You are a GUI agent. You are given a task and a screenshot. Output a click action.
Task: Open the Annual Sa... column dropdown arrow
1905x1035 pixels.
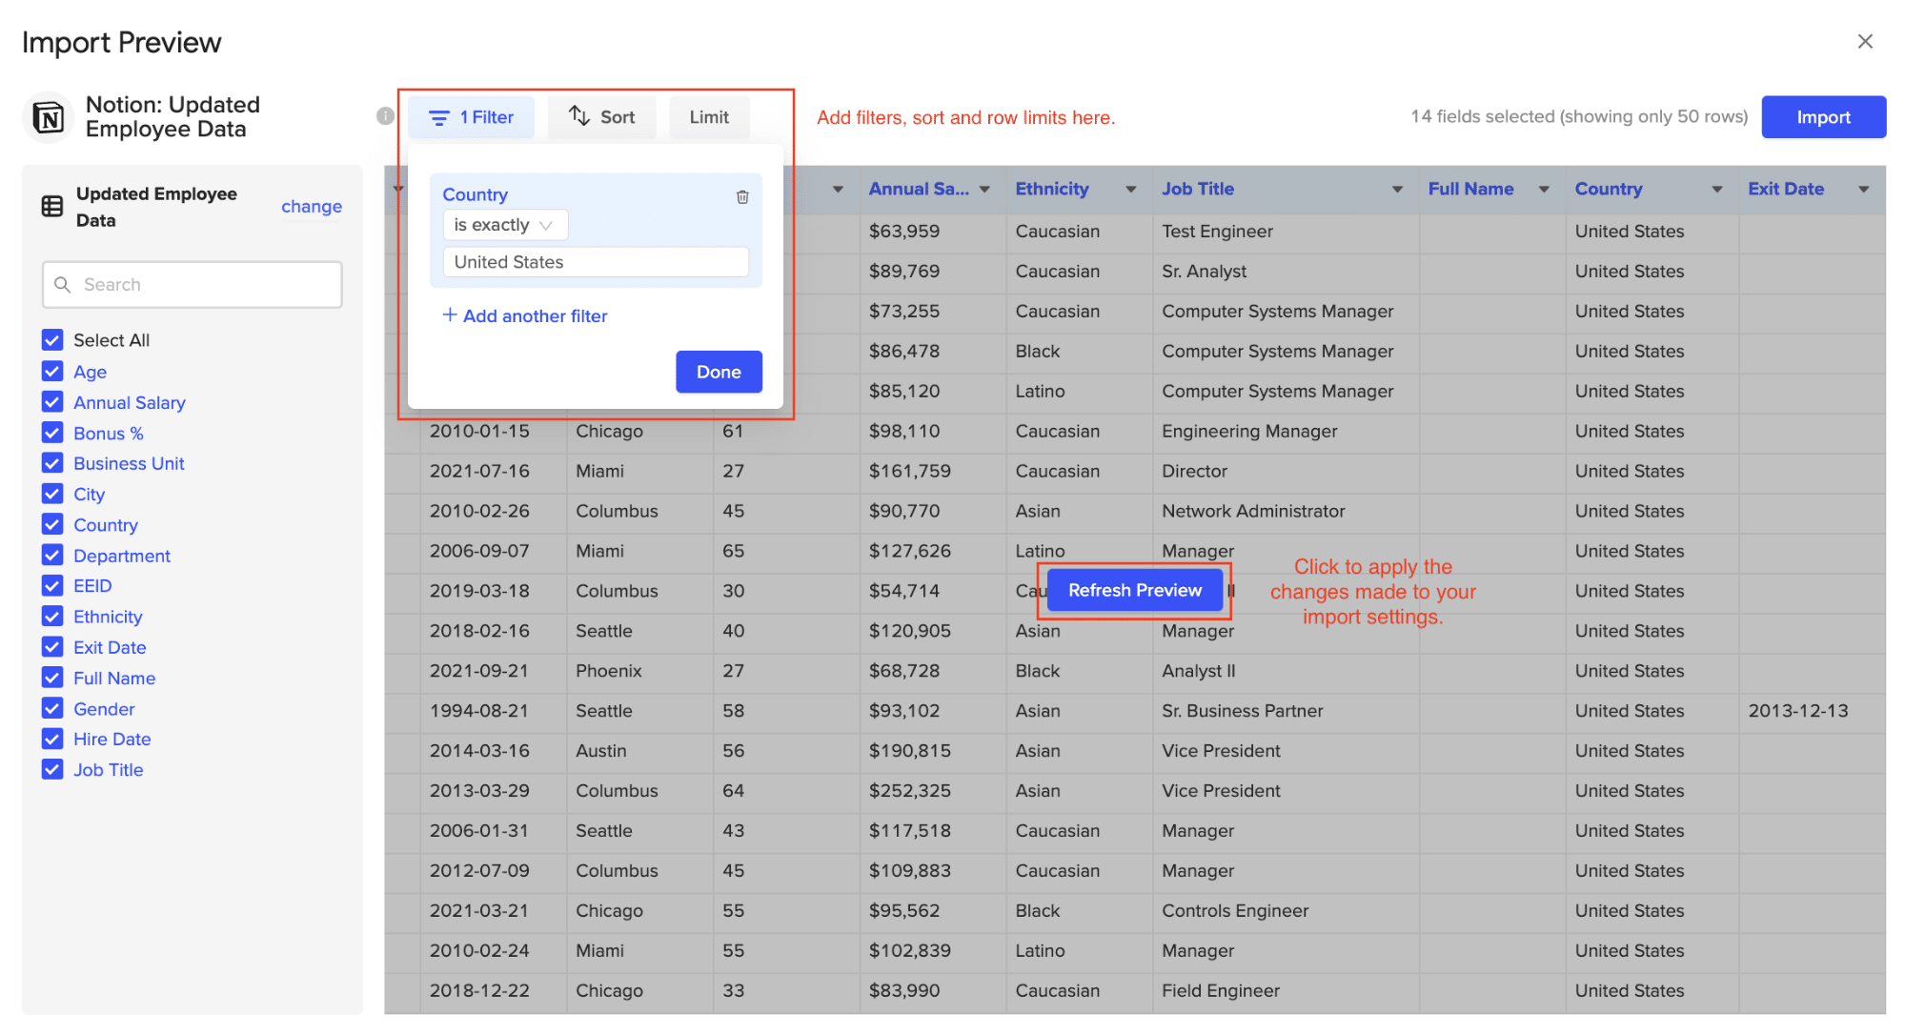[984, 190]
